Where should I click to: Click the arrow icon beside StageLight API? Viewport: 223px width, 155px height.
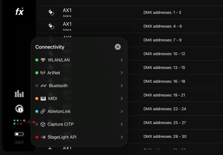43,137
